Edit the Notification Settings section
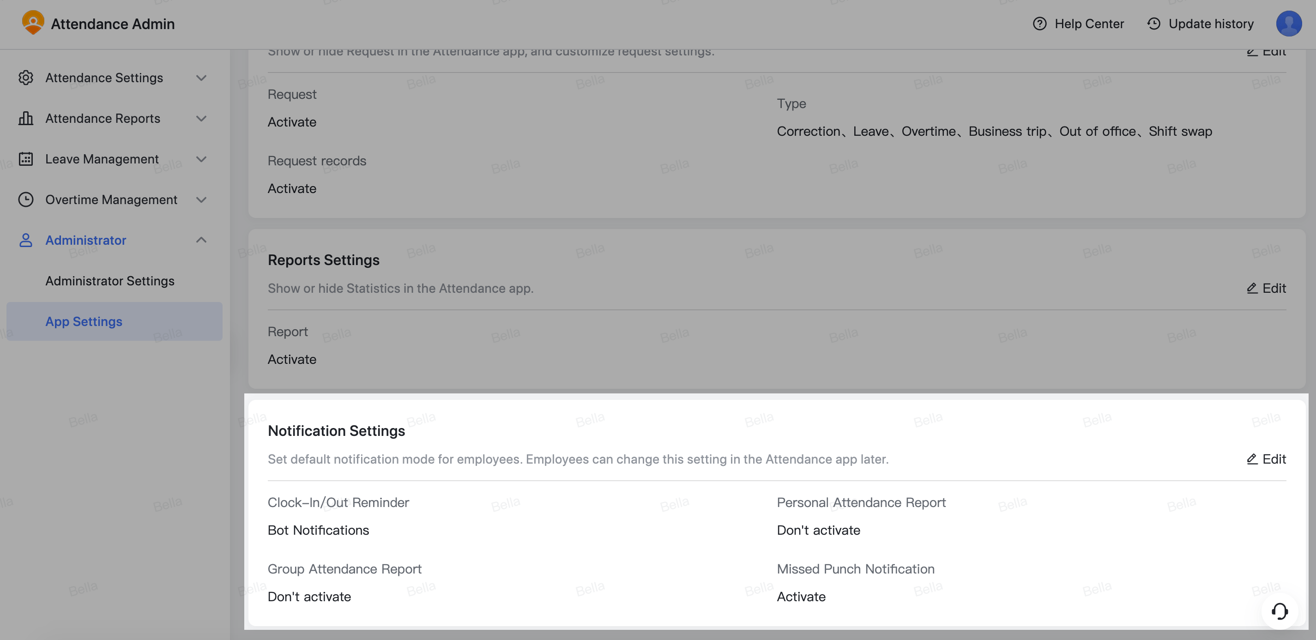Image resolution: width=1316 pixels, height=640 pixels. coord(1266,459)
